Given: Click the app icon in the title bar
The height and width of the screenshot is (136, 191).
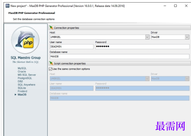Looking at the screenshot, I should (x=7, y=6).
